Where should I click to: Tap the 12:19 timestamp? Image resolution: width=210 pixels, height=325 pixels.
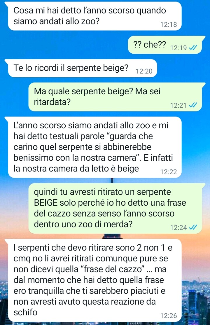[178, 48]
